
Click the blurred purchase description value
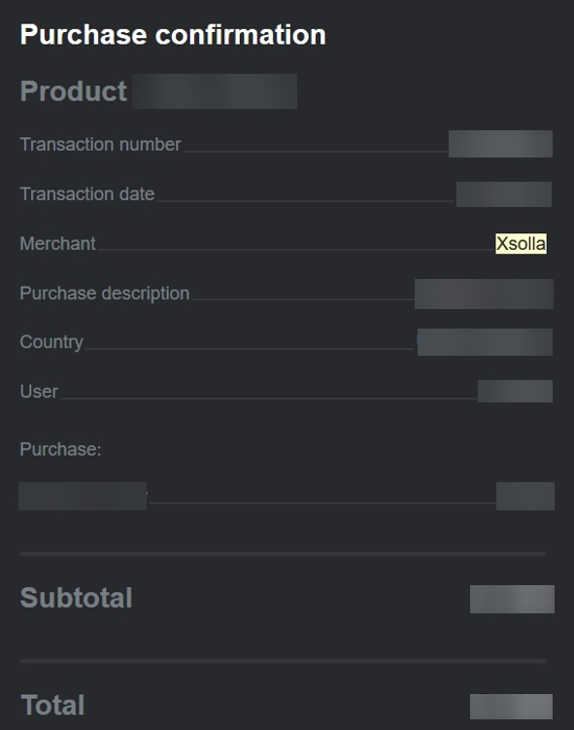tap(484, 294)
